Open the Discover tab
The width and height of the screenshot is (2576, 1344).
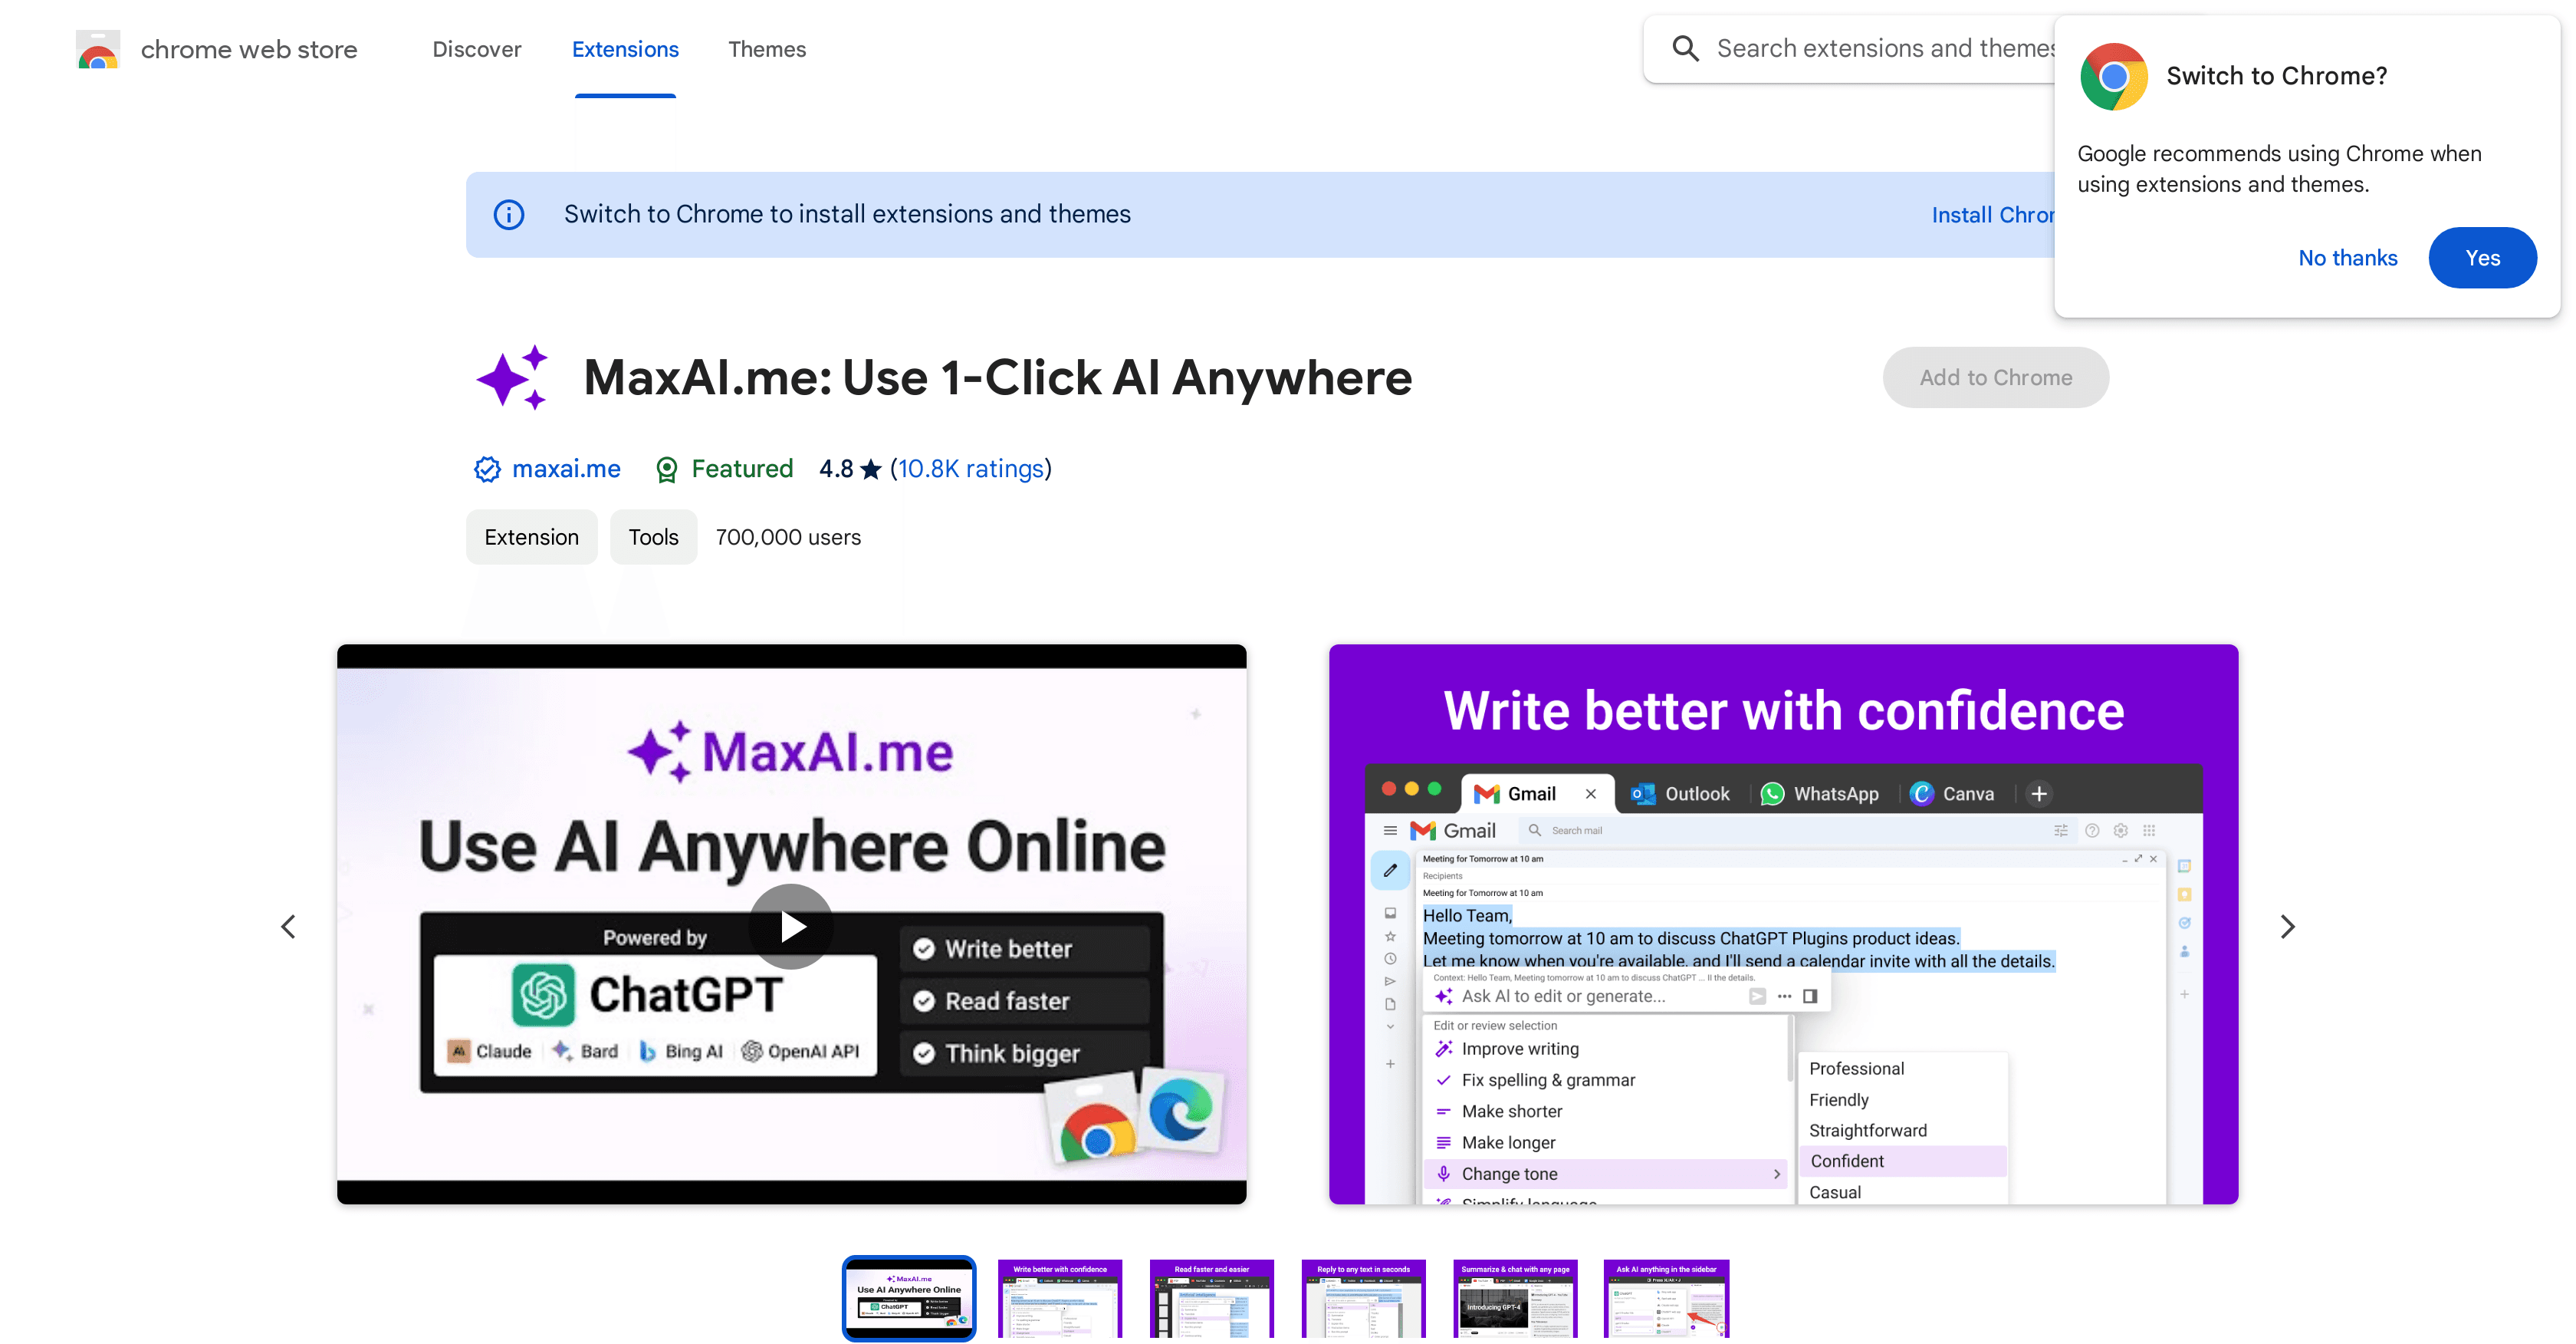click(x=477, y=49)
